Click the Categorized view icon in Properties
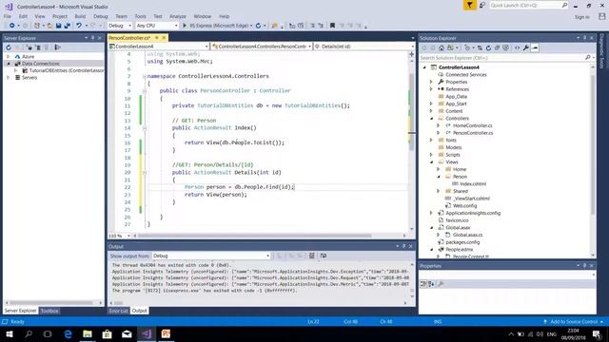Image resolution: width=609 pixels, height=342 pixels. (x=423, y=284)
